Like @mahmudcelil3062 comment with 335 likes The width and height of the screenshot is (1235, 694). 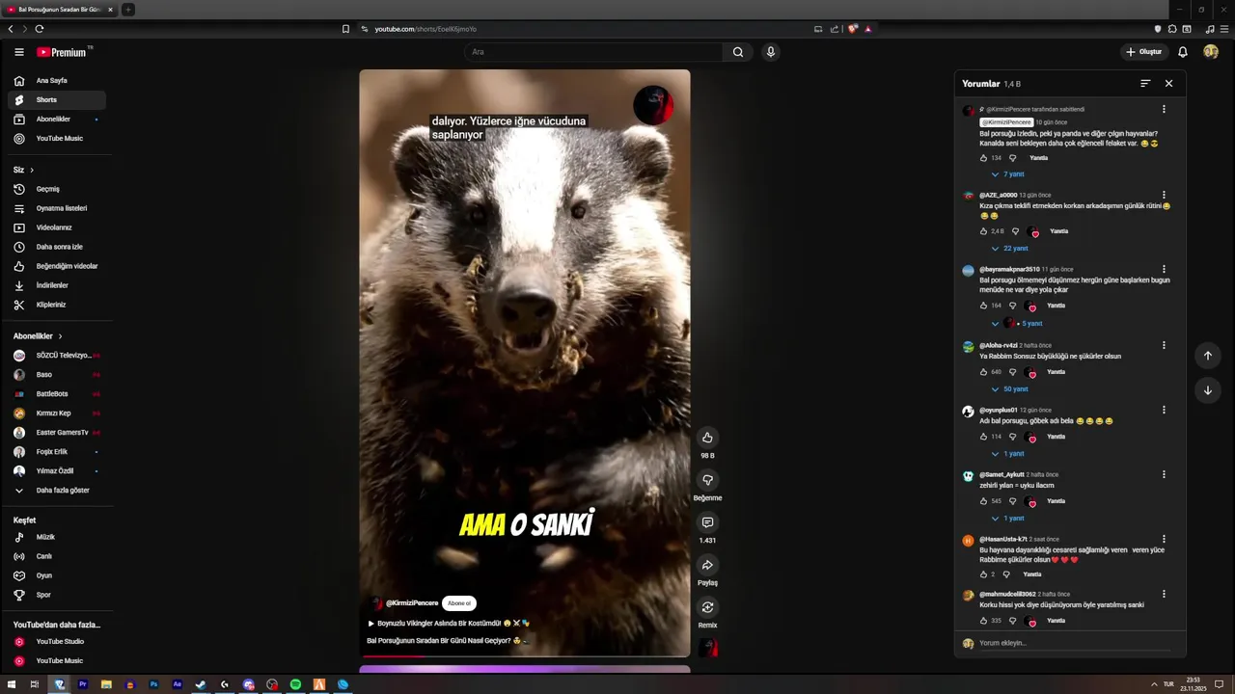984,621
